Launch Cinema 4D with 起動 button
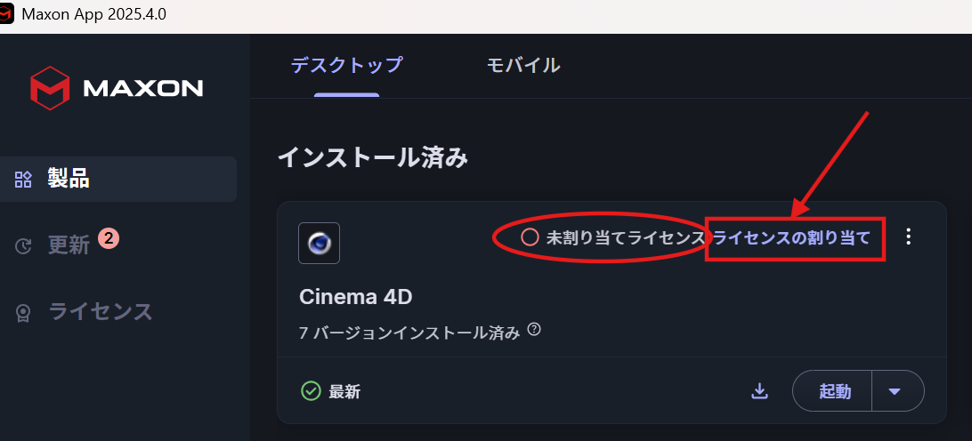The height and width of the screenshot is (441, 972). (x=832, y=391)
